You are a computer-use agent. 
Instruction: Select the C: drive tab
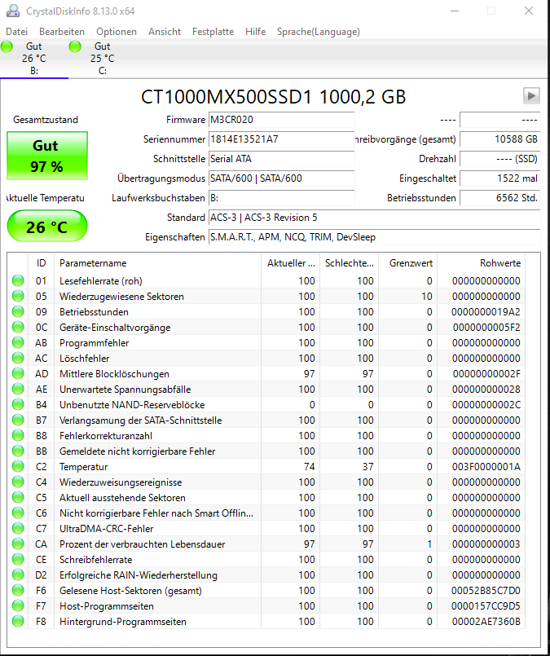pyautogui.click(x=103, y=59)
